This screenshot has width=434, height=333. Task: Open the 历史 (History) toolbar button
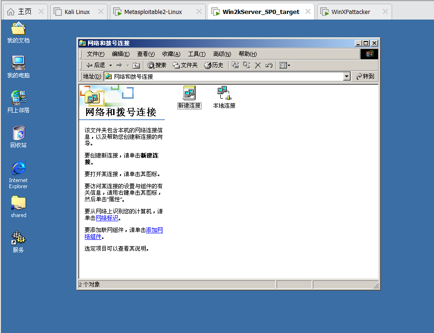[x=213, y=65]
